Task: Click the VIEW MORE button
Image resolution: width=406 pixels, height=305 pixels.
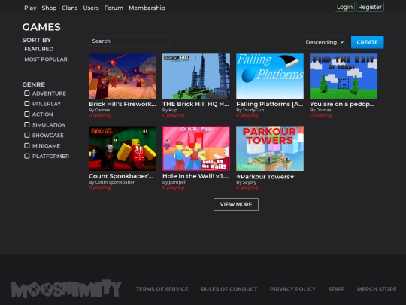Action: [236, 204]
